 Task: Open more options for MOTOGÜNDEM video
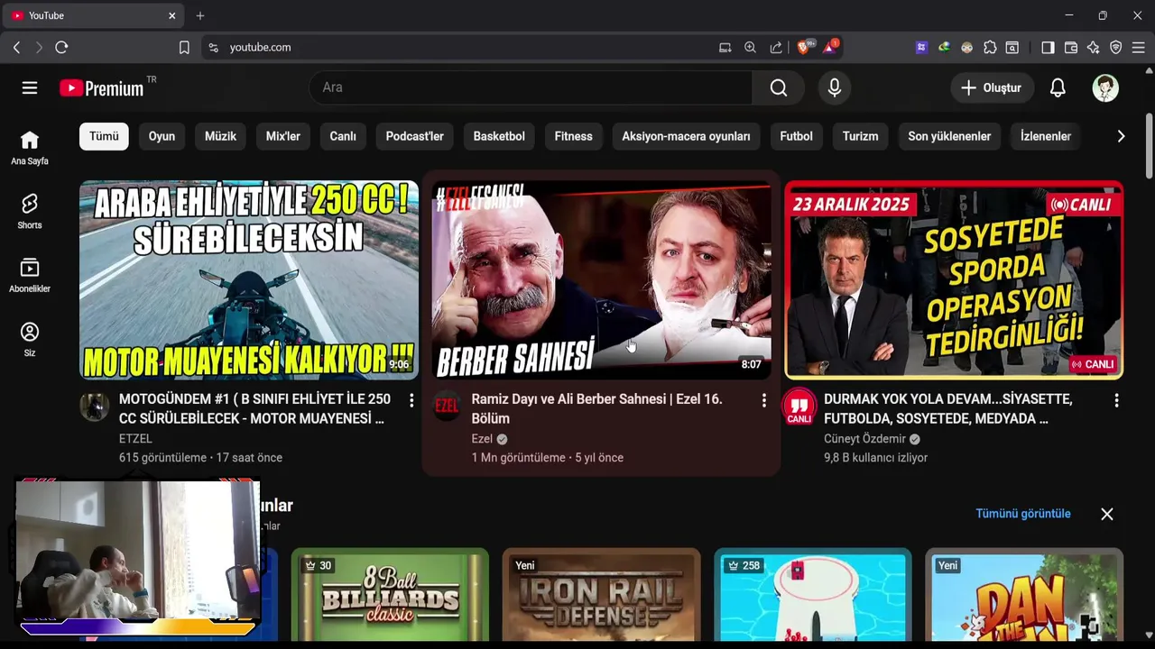click(411, 400)
